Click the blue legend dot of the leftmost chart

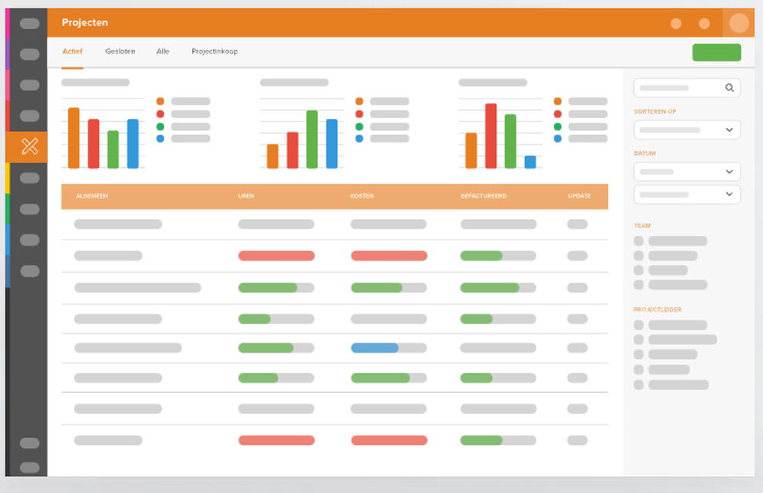[160, 139]
